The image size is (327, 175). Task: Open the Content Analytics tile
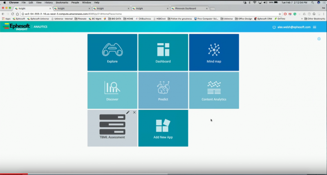(214, 90)
